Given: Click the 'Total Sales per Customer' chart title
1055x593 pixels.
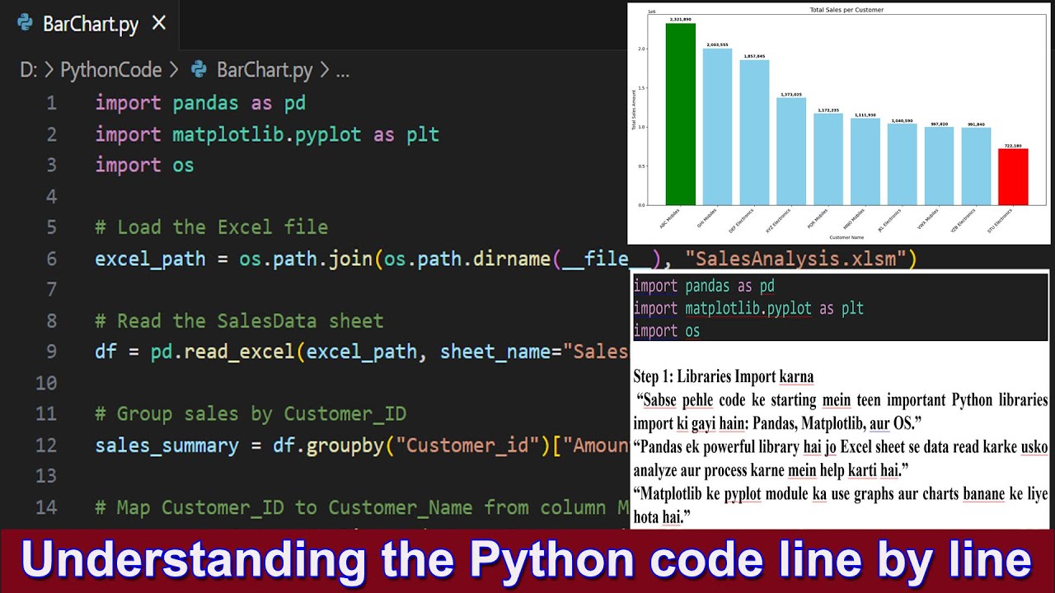Looking at the screenshot, I should [x=846, y=10].
